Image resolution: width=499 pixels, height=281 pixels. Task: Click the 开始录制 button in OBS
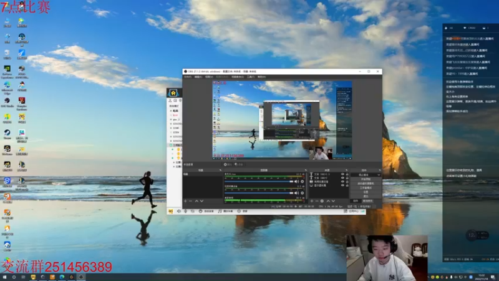click(366, 179)
